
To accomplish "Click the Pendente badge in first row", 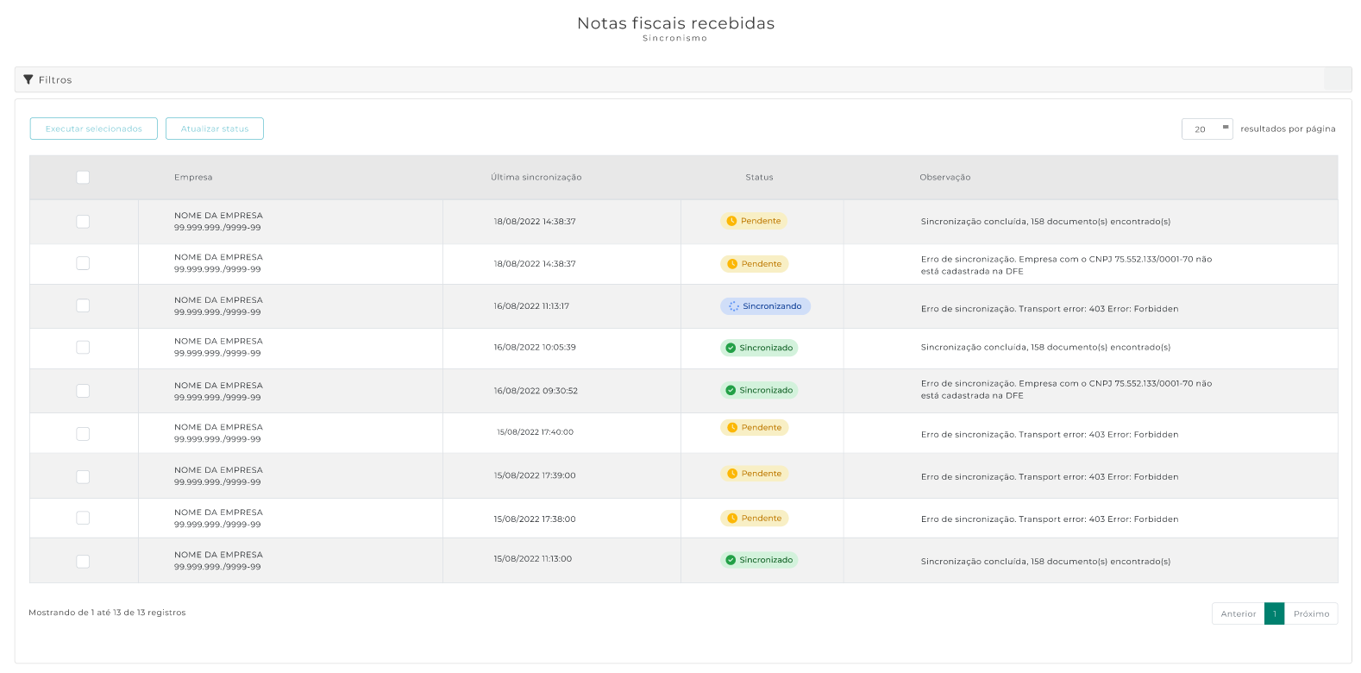I will (754, 221).
